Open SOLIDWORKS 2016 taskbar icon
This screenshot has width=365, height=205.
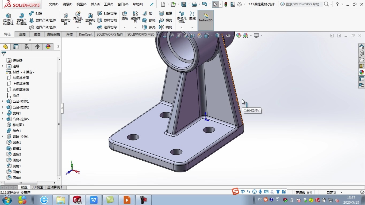point(77,200)
